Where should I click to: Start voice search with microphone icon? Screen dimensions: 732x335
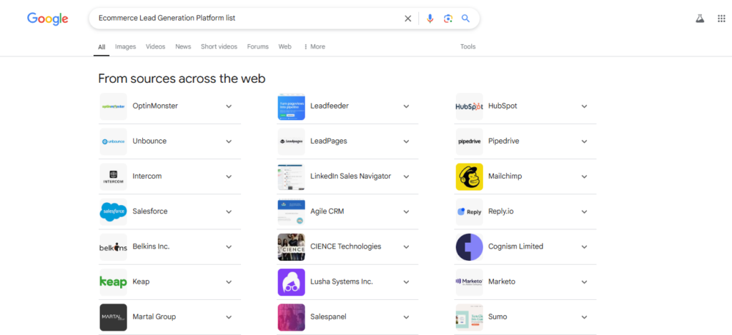(430, 18)
